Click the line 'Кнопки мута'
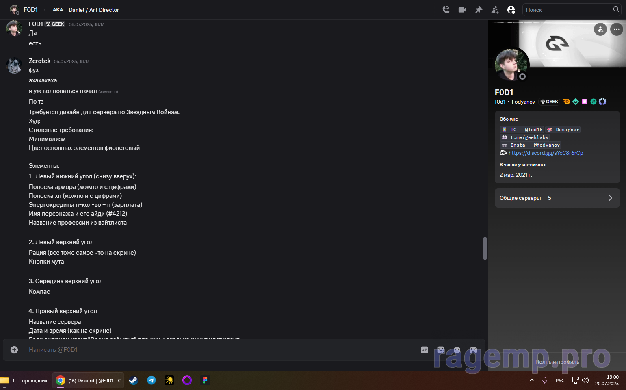This screenshot has width=626, height=390. click(46, 262)
